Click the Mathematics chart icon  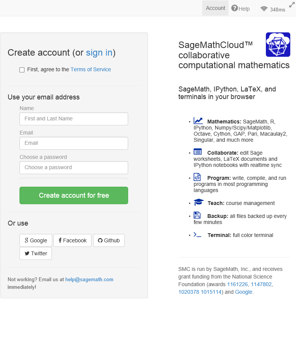(x=198, y=121)
